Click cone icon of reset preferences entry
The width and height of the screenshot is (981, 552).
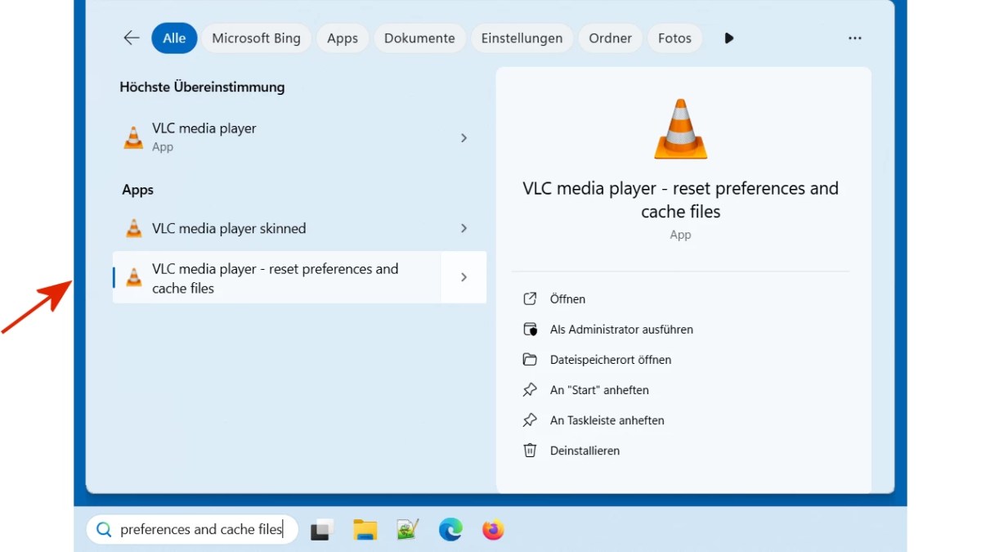pyautogui.click(x=133, y=278)
